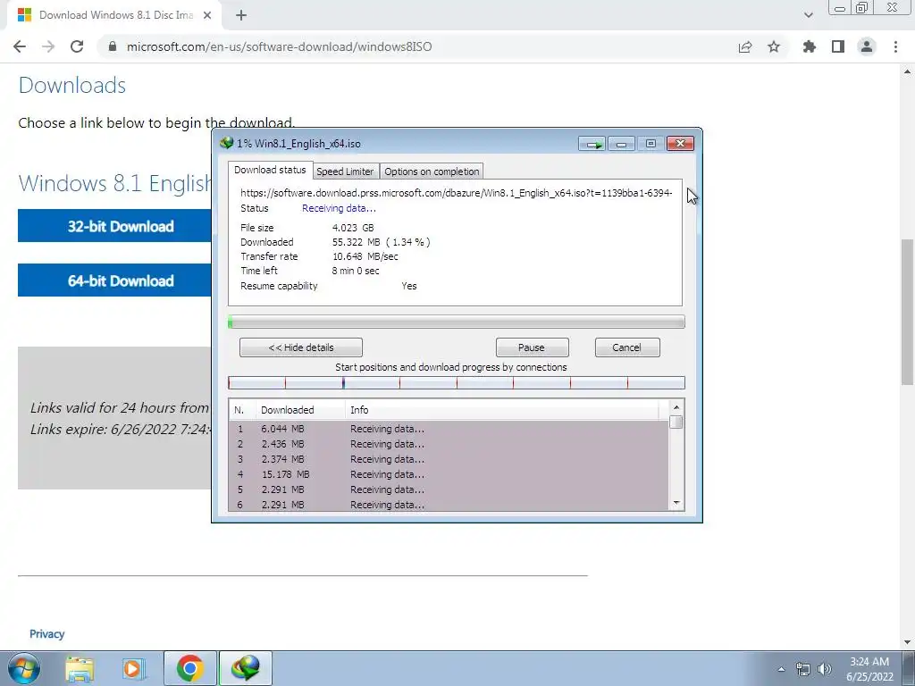Cancel the download
This screenshot has width=915, height=686.
[x=626, y=347]
